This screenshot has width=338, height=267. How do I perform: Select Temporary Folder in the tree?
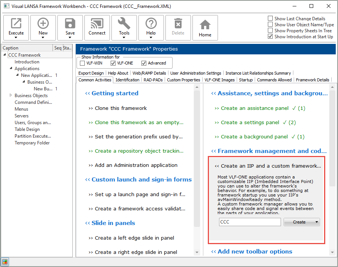32,143
